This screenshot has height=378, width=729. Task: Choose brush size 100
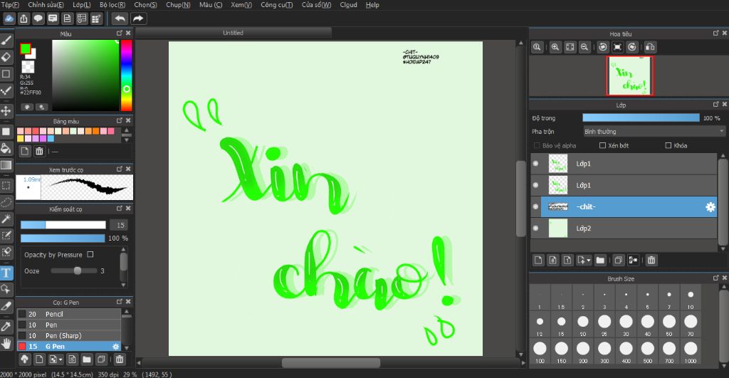(x=540, y=351)
